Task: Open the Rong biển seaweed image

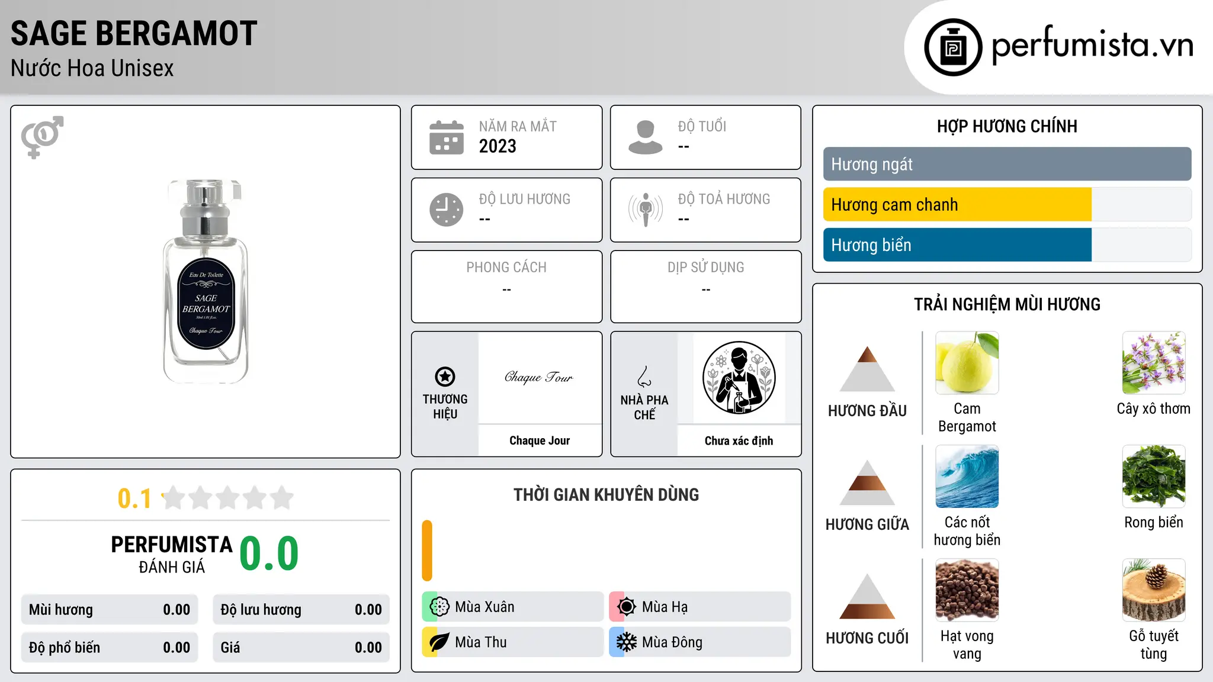Action: click(1154, 477)
